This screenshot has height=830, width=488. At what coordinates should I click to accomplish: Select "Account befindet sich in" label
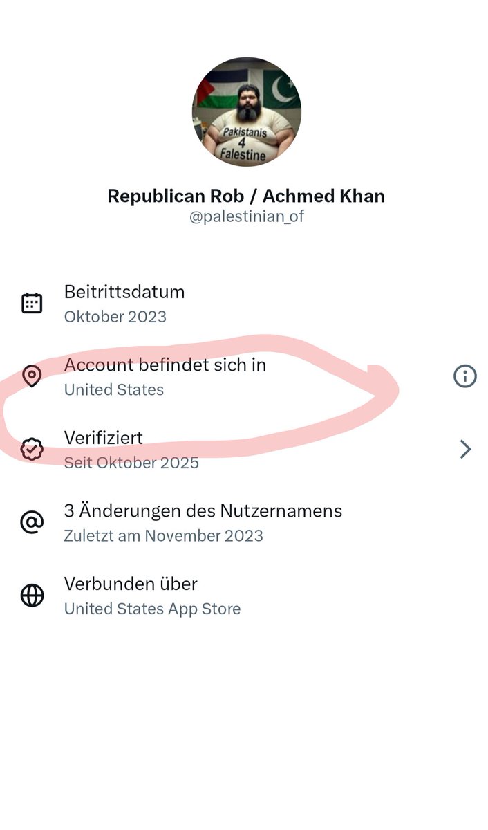pos(165,365)
